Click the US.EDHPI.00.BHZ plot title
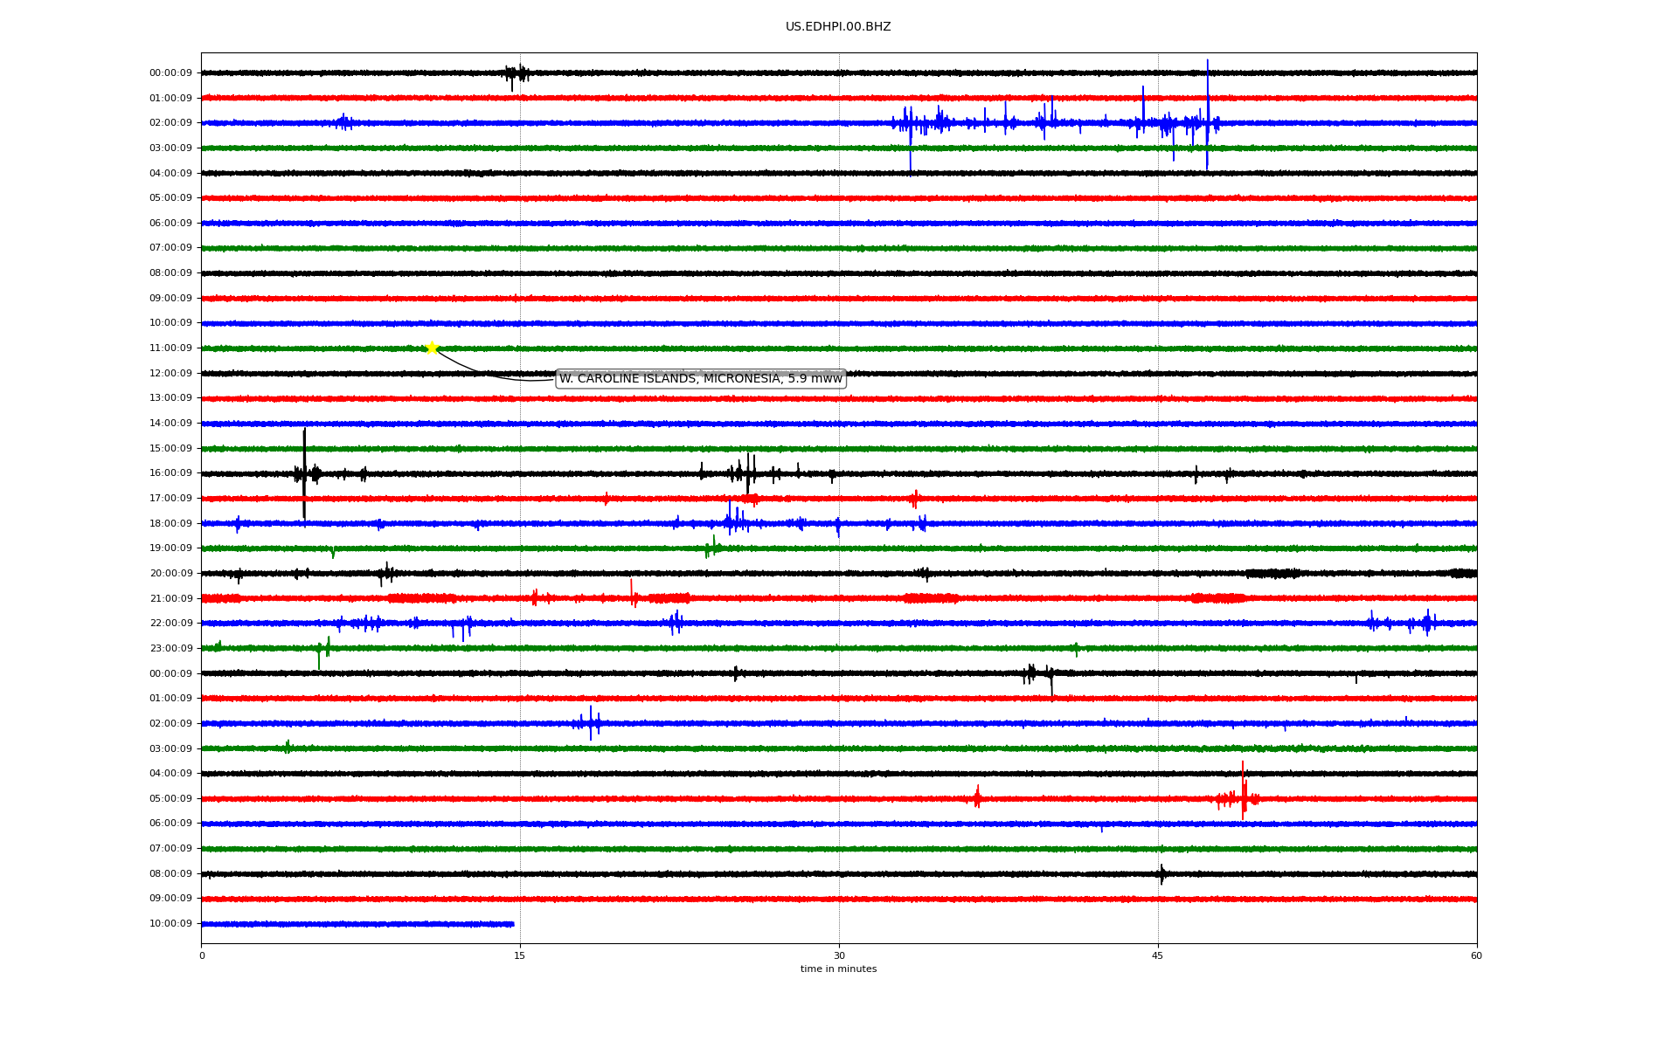This screenshot has width=1678, height=1048. pos(837,27)
